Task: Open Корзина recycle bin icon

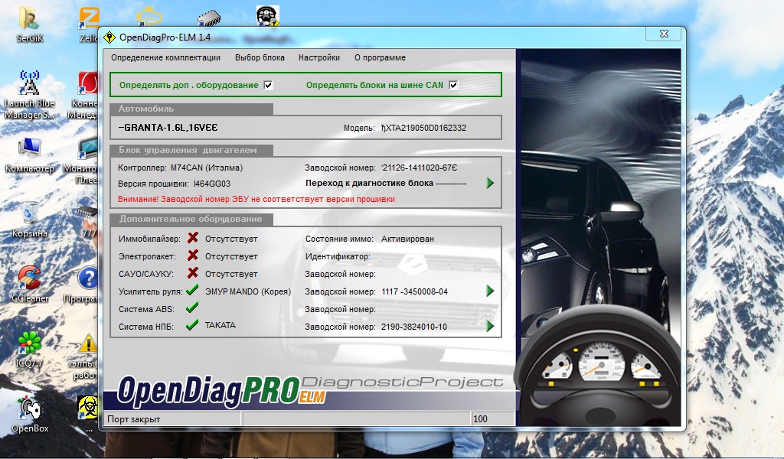Action: 30,220
